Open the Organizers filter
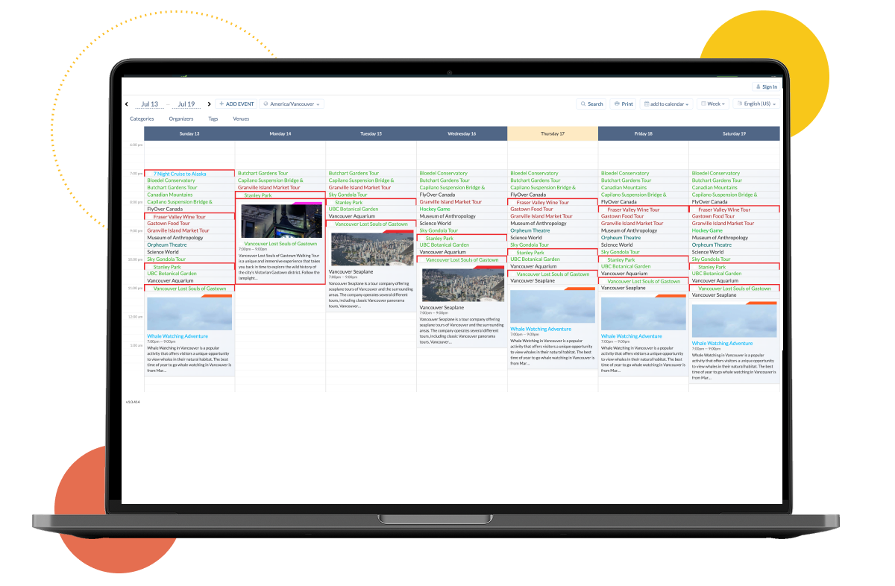The width and height of the screenshot is (895, 586). coord(181,119)
